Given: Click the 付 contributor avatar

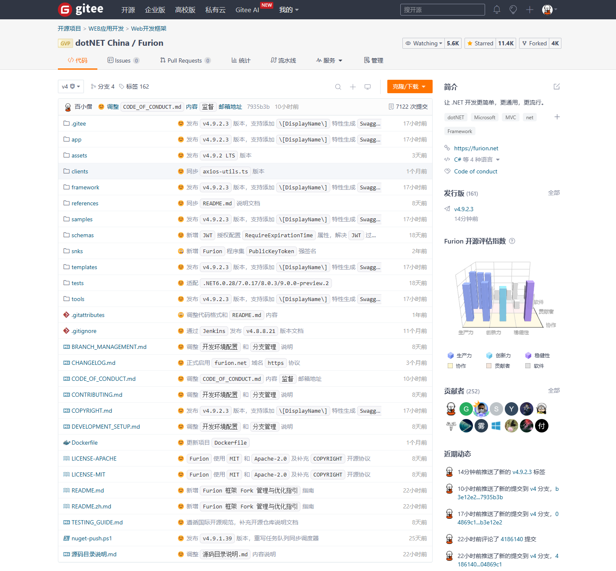Looking at the screenshot, I should (542, 426).
